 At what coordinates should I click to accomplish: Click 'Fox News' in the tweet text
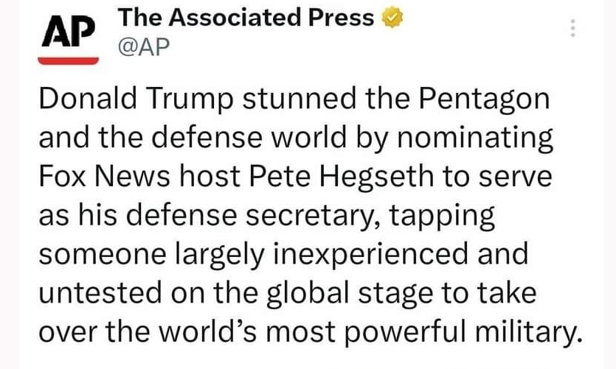[x=104, y=177]
